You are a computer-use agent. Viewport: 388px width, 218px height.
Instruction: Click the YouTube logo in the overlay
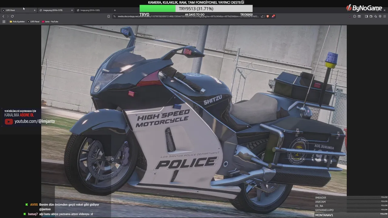click(x=9, y=122)
